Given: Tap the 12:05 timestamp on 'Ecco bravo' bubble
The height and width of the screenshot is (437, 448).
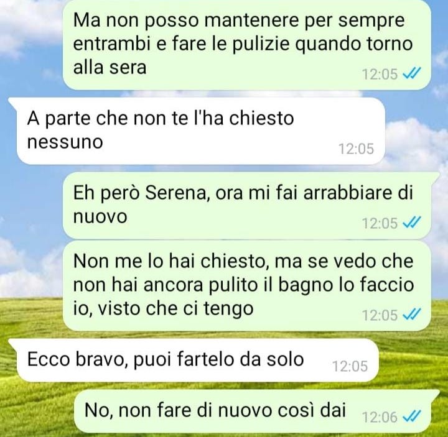Looking at the screenshot, I should (x=350, y=366).
